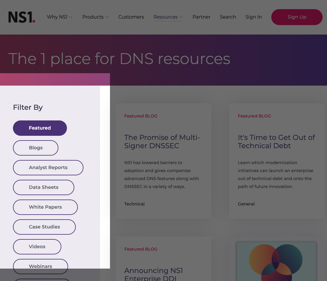
Task: Open Announcing NS1 Enterprise DDI post
Action: (154, 274)
